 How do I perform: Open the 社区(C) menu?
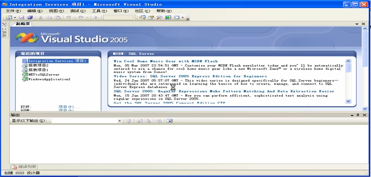(142, 11)
